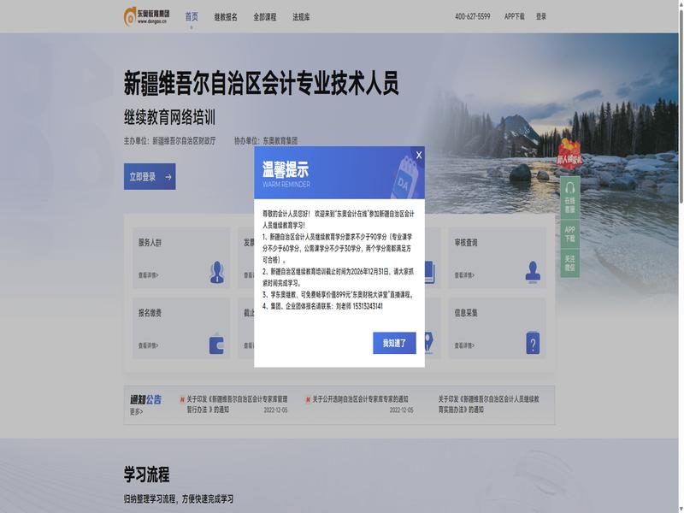Click the 东奥教育集团 logo

[146, 15]
